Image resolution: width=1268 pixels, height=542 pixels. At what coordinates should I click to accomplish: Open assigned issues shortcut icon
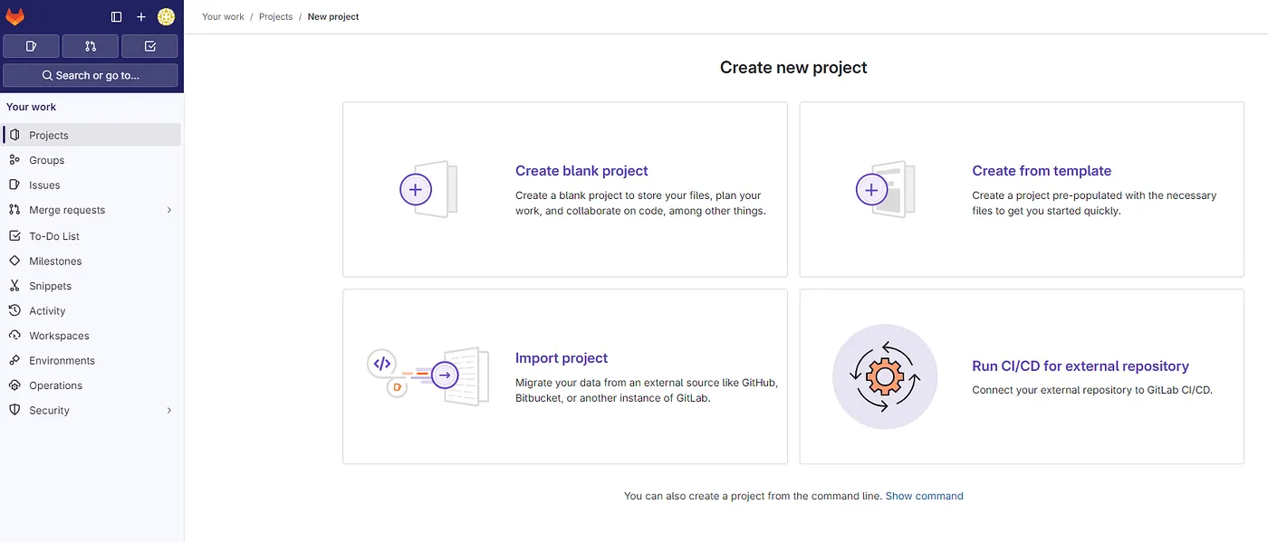pos(31,46)
